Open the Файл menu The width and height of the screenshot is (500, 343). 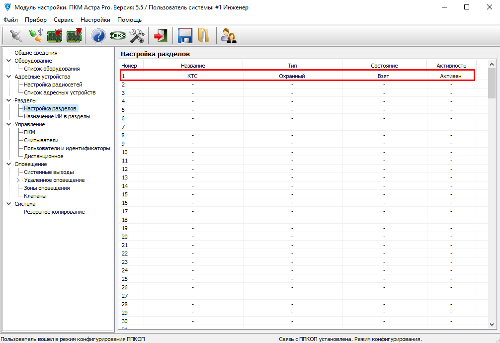(10, 20)
